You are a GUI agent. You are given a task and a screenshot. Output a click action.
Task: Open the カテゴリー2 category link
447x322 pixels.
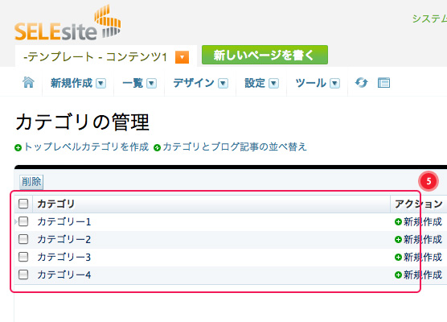tap(64, 240)
